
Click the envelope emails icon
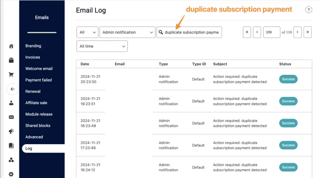[11, 117]
